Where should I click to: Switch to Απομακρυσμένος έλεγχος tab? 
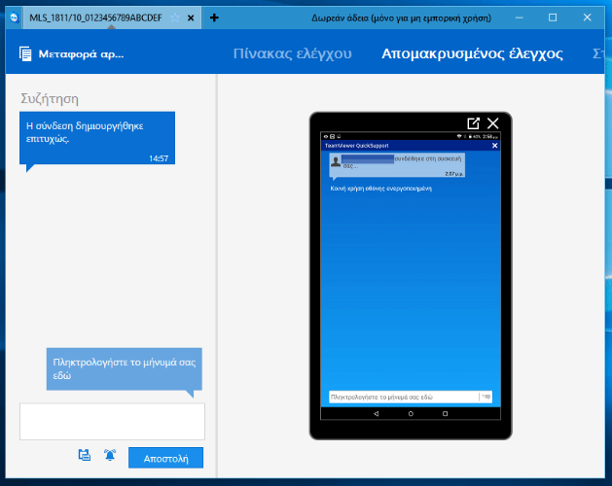coord(472,53)
